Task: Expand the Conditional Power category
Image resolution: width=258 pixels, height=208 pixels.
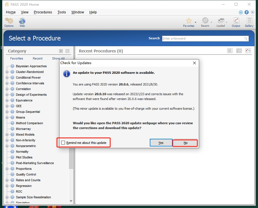Action: 7,78
